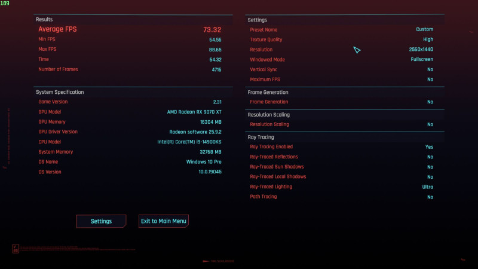Click the Ray-Traced Lighting label
Screen dimensions: 478x269
(271, 187)
